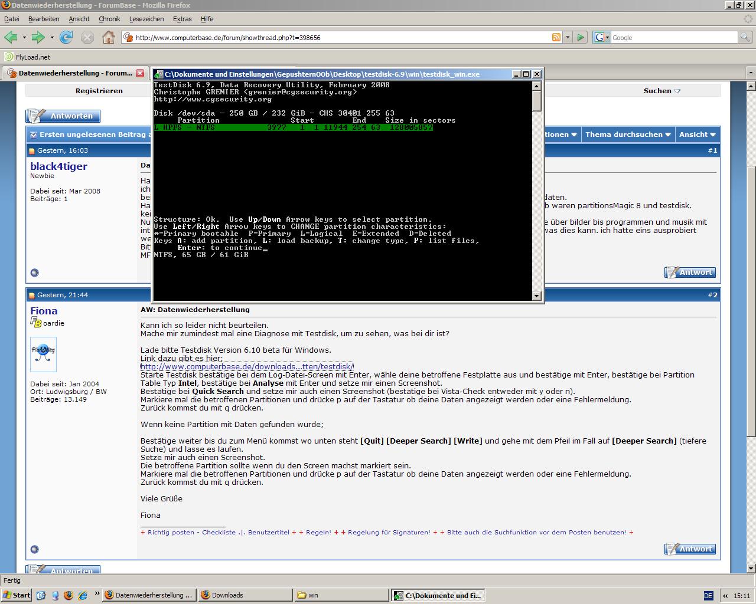The image size is (756, 604).
Task: Click the Firefox quick launch icon
Action: tap(69, 595)
